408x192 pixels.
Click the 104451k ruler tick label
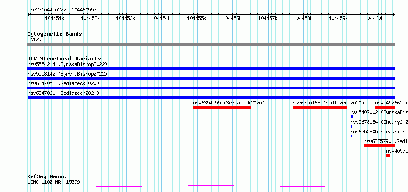[x=55, y=18]
